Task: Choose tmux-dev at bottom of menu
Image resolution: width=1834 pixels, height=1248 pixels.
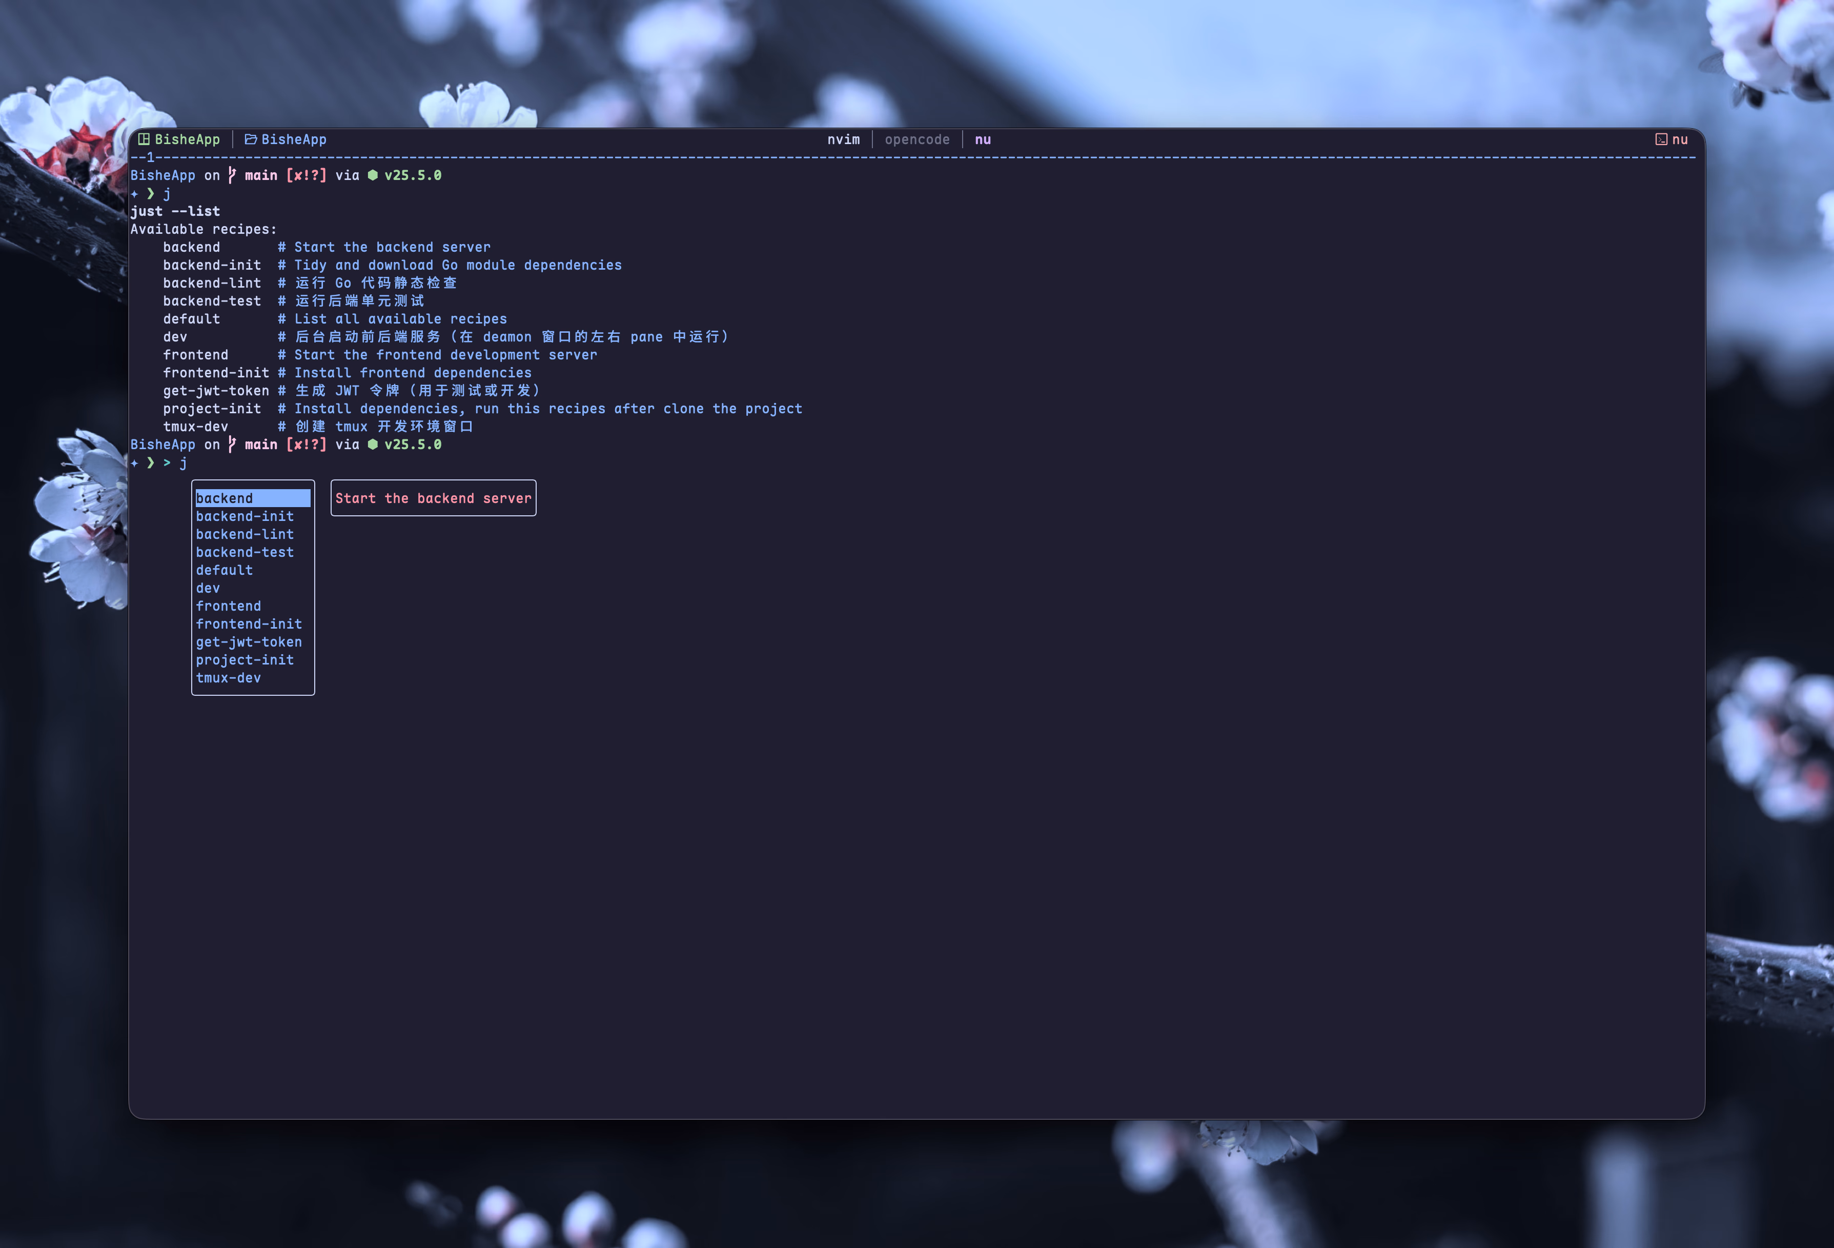Action: click(228, 678)
